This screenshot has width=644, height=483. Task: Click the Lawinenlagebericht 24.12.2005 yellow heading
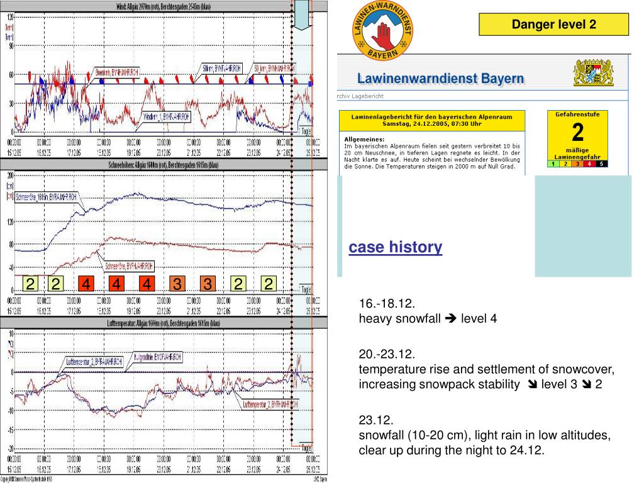coord(431,120)
